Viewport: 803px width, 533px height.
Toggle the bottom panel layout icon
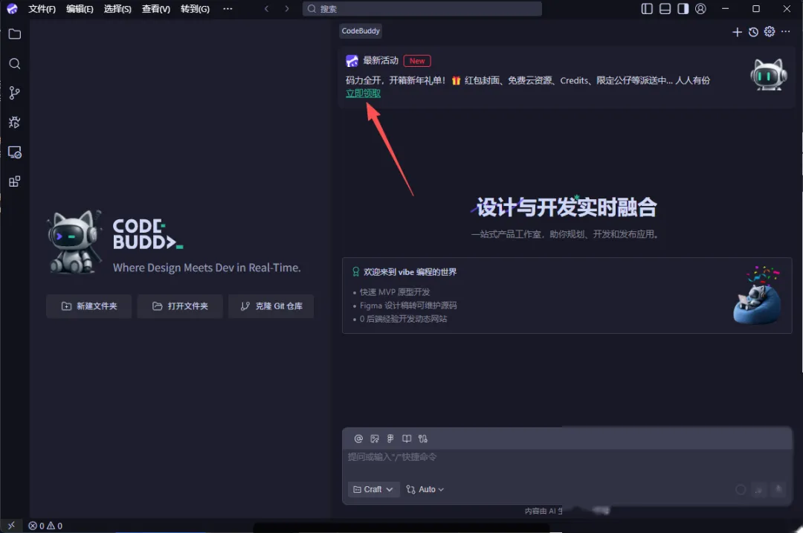tap(665, 9)
